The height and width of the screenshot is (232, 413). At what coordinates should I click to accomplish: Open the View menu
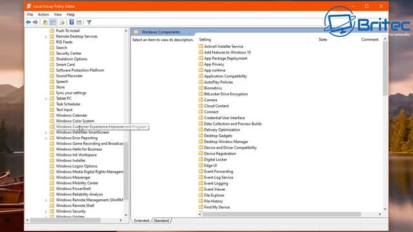click(x=57, y=14)
